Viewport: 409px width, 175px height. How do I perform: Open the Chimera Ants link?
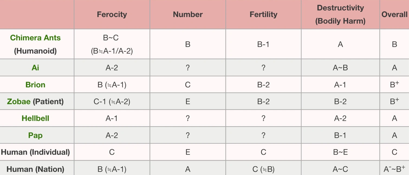[x=35, y=38]
